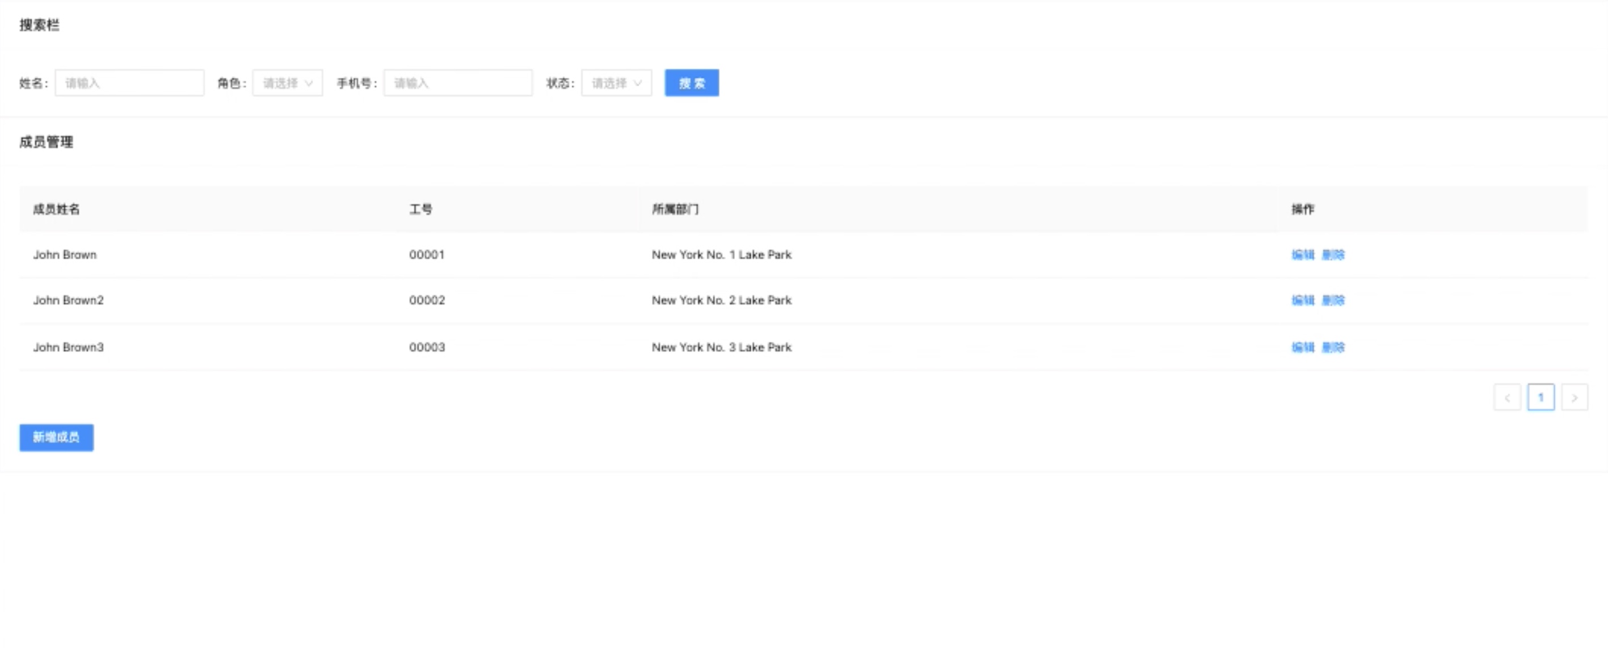Viewport: 1608px width, 648px height.
Task: Click the 新增成员 add member button
Action: 56,437
